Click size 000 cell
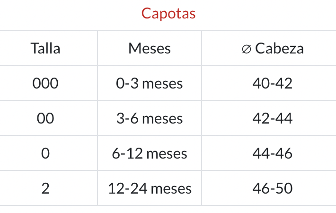Viewport: 336px width, 213px height. pyautogui.click(x=45, y=83)
